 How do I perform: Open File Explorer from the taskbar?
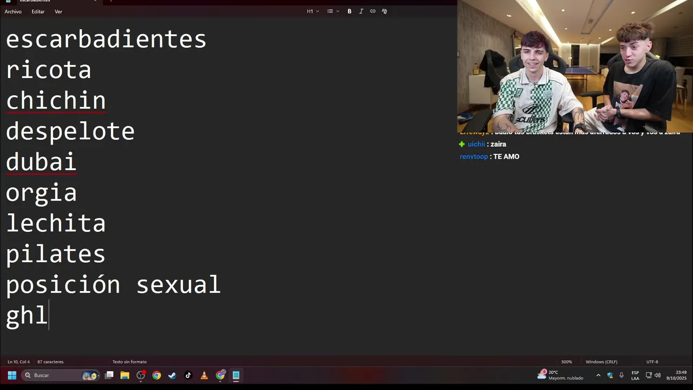[125, 375]
